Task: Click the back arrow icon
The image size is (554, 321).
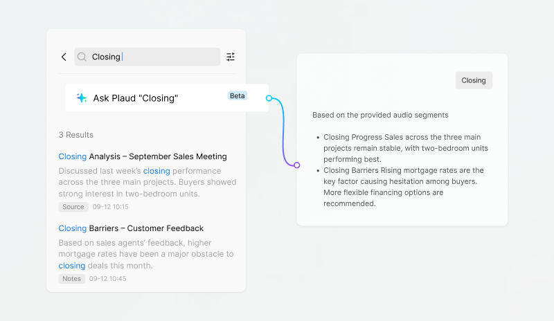Action: tap(64, 57)
